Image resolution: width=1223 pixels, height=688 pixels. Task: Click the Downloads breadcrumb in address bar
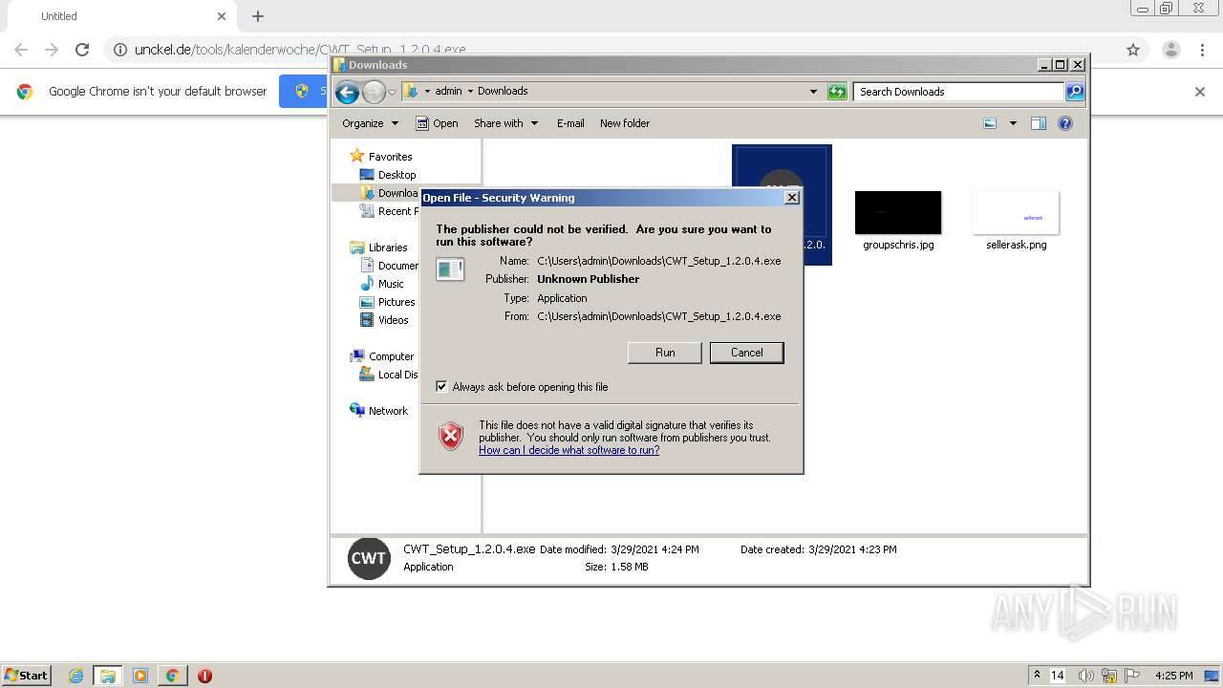click(503, 92)
